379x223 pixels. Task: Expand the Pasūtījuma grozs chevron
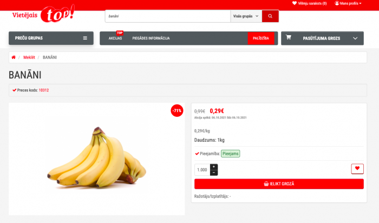click(355, 38)
